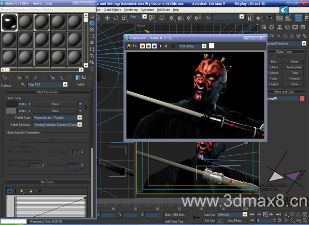Open the RGB Alpha channel dropdown
Image resolution: width=309 pixels, height=225 pixels.
(x=204, y=46)
